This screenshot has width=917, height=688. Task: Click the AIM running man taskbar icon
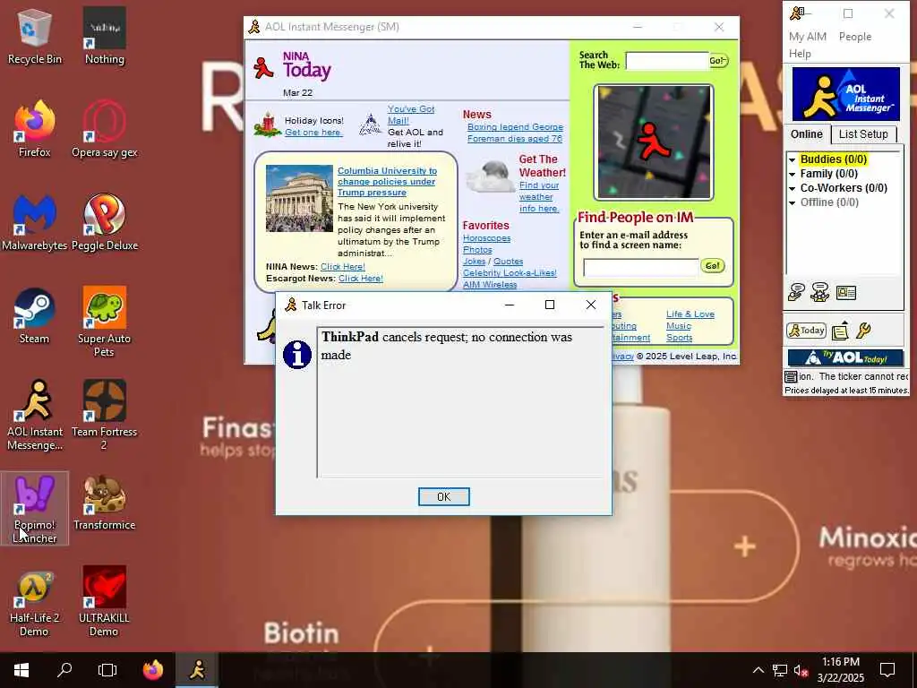click(x=197, y=670)
